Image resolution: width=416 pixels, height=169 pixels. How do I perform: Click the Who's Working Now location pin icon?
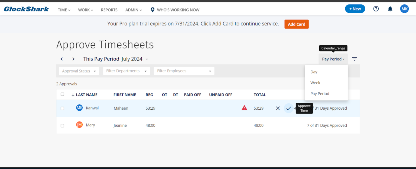coord(152,9)
